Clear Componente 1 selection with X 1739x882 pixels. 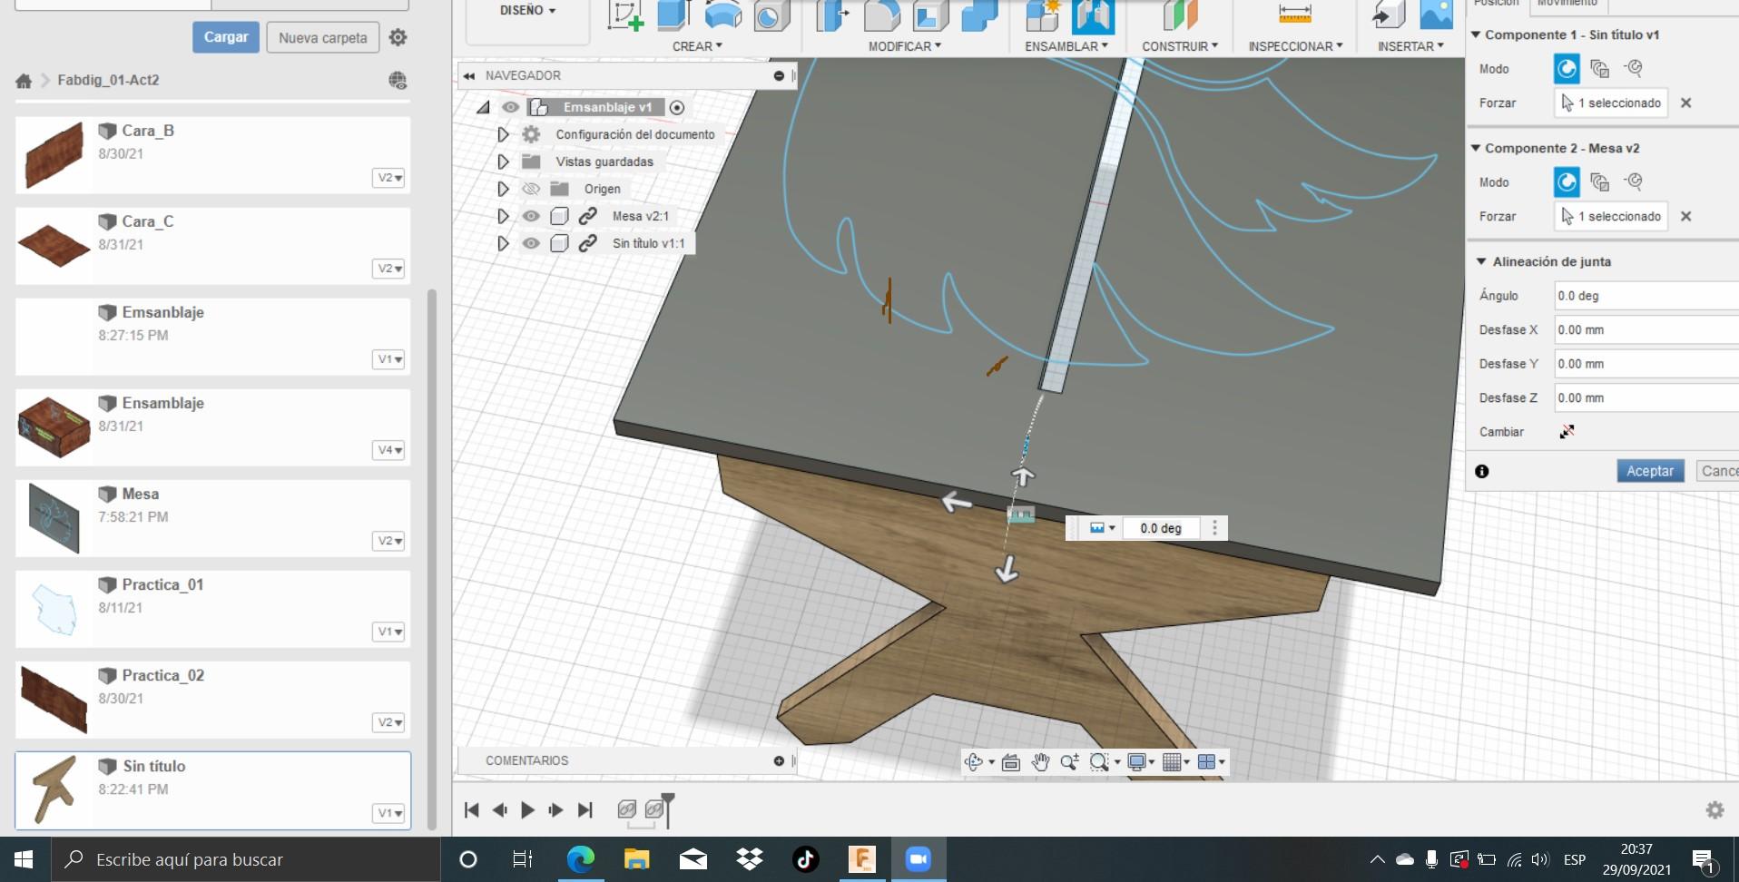1685,103
